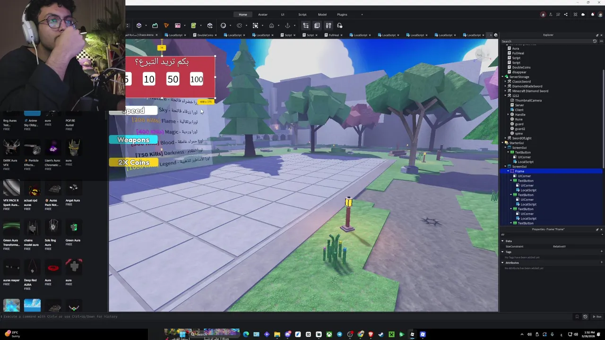Click the 10 donation button in viewport
Viewport: 605px width, 340px height.
point(149,80)
